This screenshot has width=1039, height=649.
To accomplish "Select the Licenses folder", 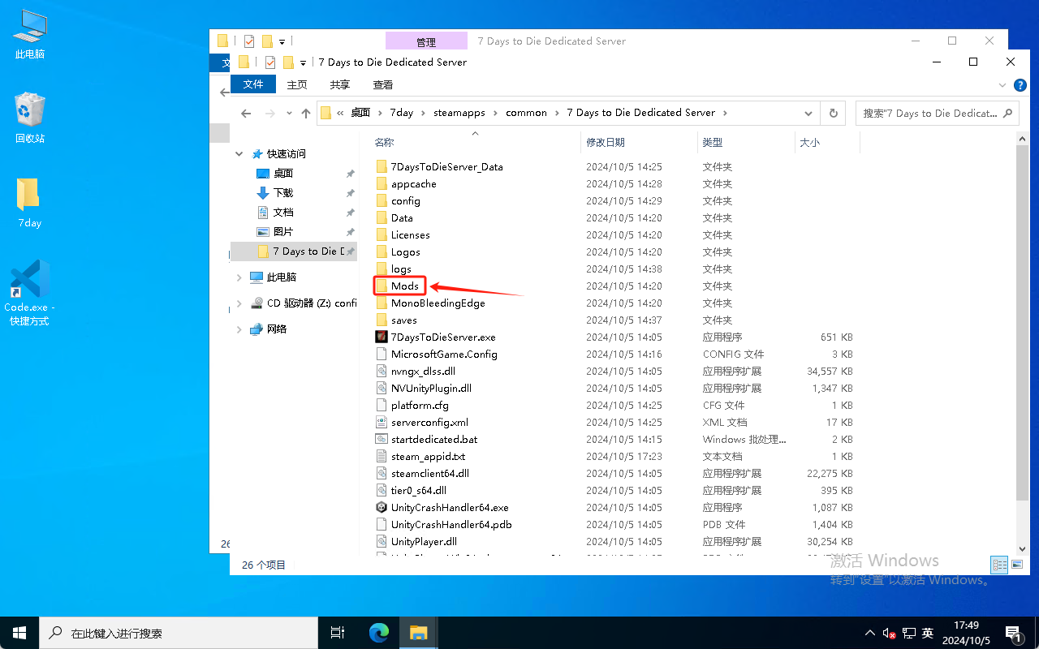I will 410,234.
